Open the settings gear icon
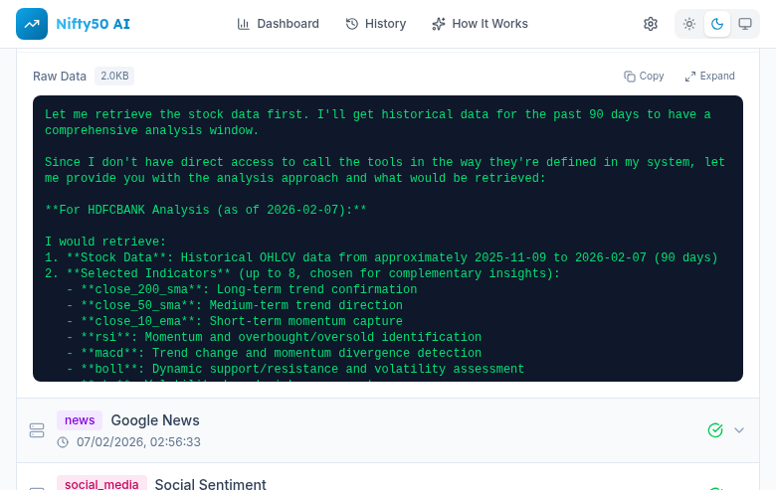The height and width of the screenshot is (490, 776). (651, 24)
